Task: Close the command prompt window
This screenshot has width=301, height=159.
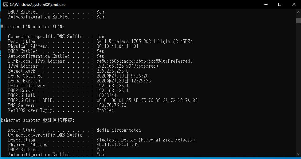Action: click(294, 5)
